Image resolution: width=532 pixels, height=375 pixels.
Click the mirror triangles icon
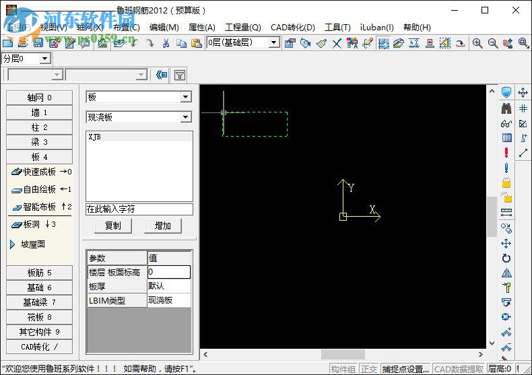tap(506, 273)
